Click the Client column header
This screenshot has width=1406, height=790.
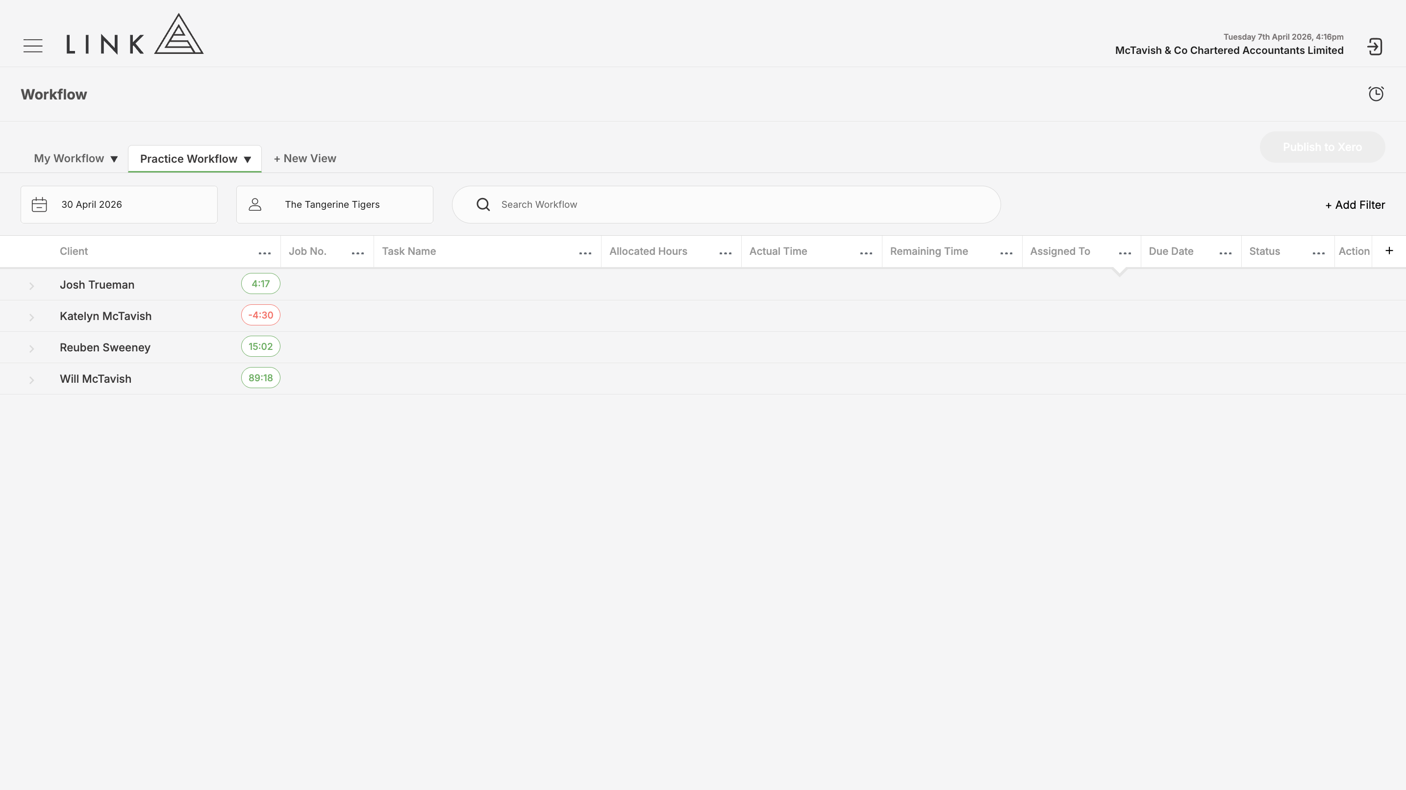(x=74, y=251)
